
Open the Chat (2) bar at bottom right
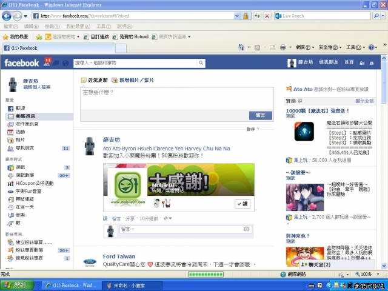[x=337, y=265]
